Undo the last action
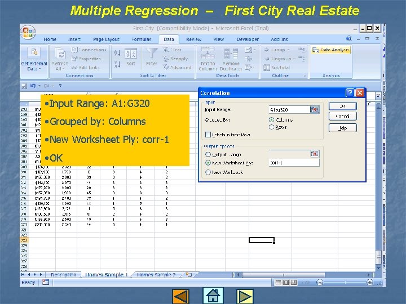 [x=33, y=86]
